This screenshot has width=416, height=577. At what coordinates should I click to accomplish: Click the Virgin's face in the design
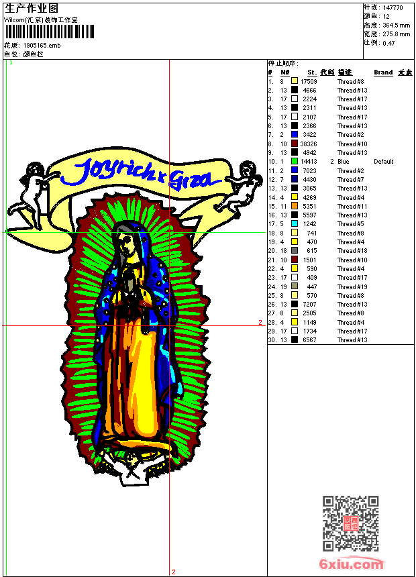127,245
